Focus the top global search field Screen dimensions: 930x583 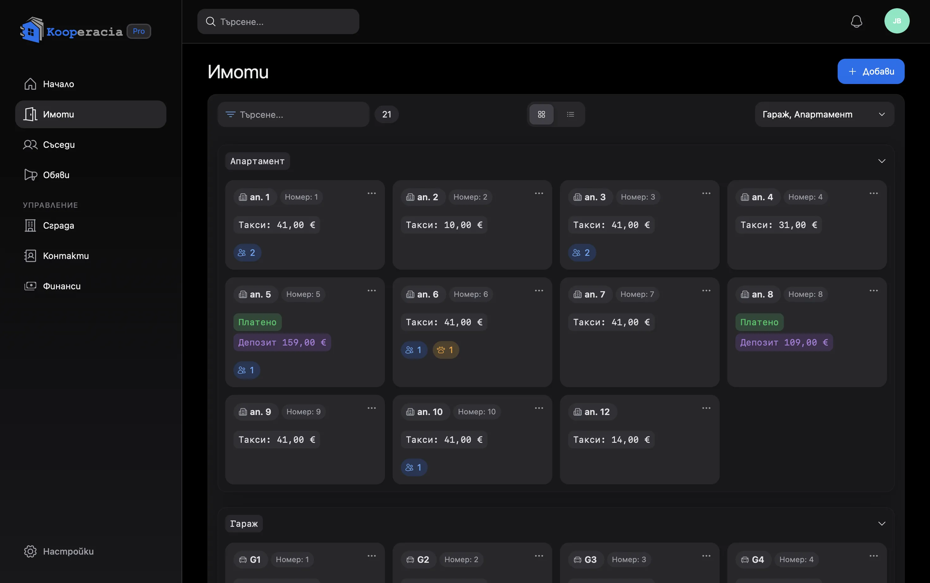[x=278, y=21]
